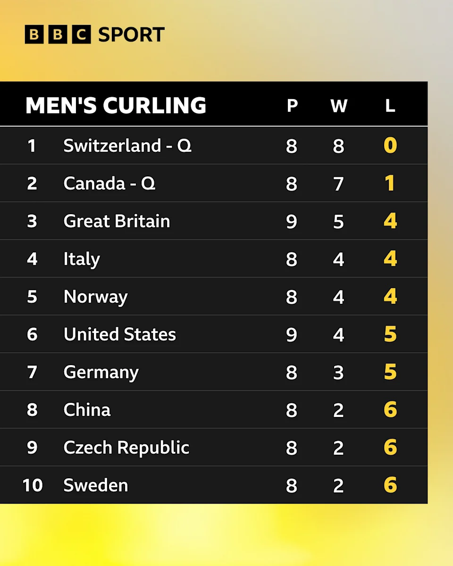Click the Men's Curling table title
Viewport: 453px width, 566px height.
pos(116,106)
